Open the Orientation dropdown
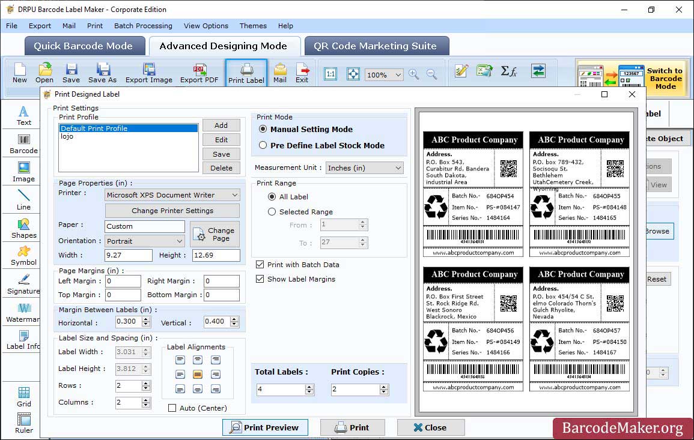 [x=145, y=241]
